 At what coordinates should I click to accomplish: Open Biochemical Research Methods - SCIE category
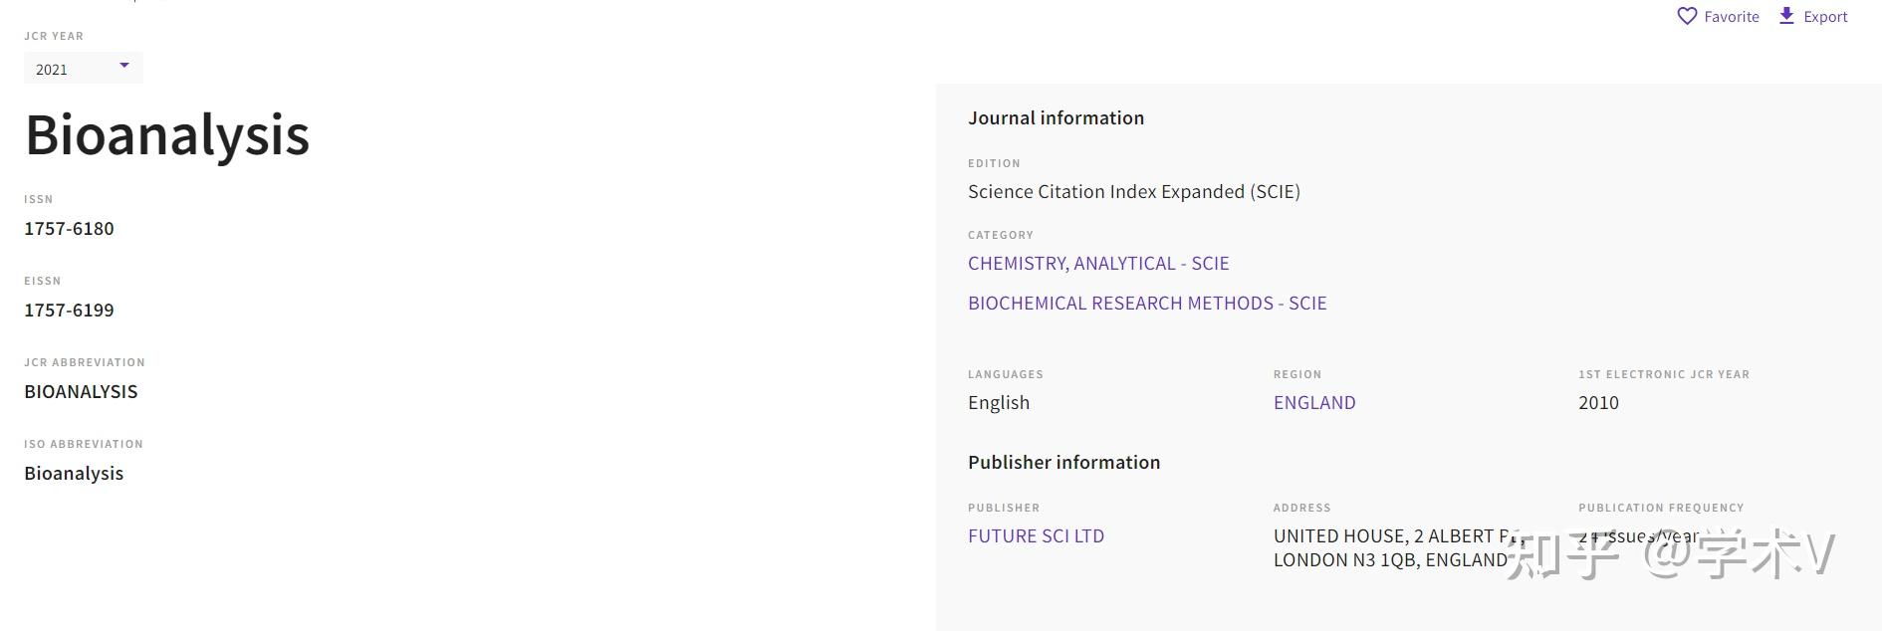point(1147,303)
